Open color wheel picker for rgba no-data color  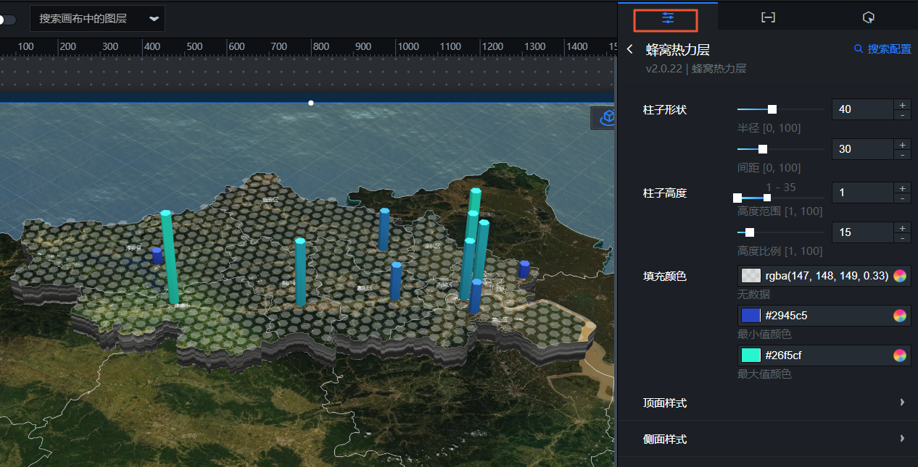click(900, 276)
